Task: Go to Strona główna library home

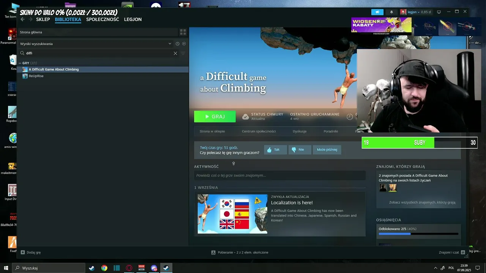Action: tap(31, 32)
